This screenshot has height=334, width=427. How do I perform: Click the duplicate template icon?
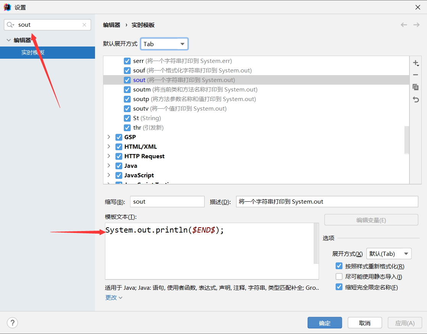[416, 87]
